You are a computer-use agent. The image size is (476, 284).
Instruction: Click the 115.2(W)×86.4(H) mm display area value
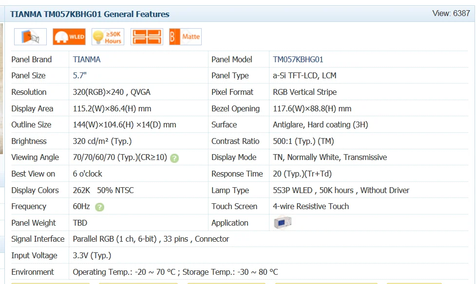pyautogui.click(x=112, y=108)
